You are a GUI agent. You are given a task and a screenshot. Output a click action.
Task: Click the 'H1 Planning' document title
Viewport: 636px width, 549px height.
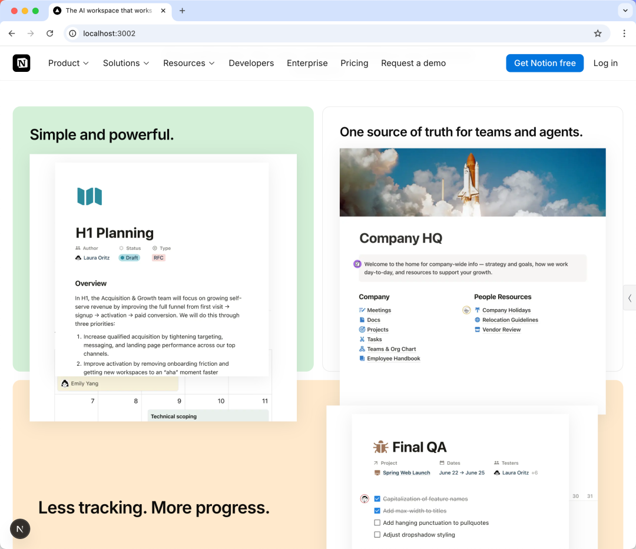coord(114,233)
